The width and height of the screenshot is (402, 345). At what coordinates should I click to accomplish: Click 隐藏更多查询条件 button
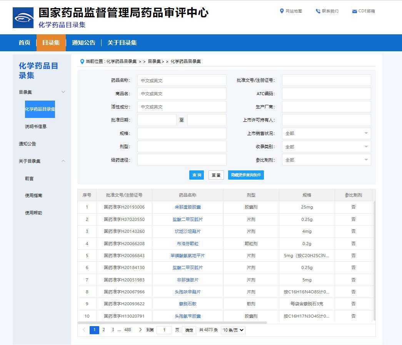click(246, 175)
